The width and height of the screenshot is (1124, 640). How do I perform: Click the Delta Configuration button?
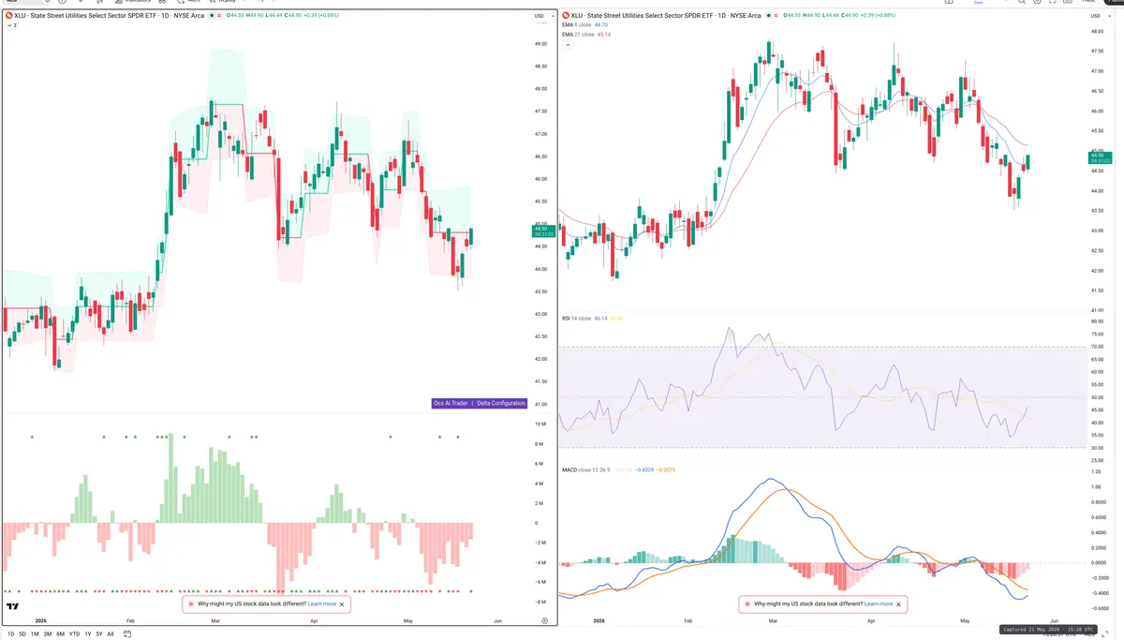tap(500, 403)
